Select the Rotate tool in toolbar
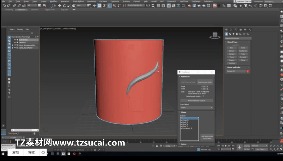The height and width of the screenshot is (161, 283). [x=64, y=6]
